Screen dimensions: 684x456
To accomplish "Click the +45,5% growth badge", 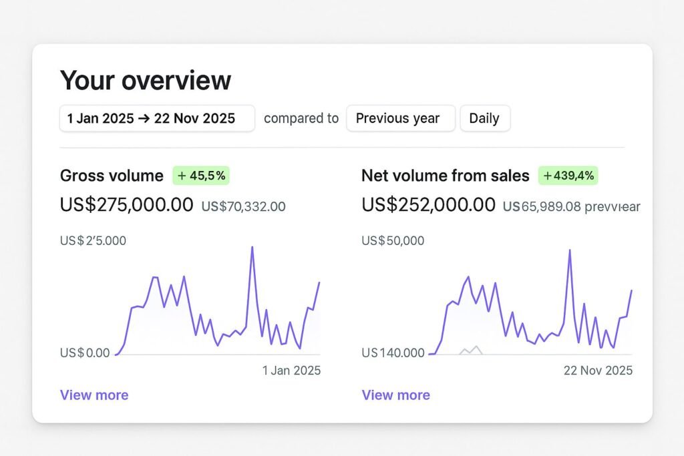I will (x=201, y=176).
